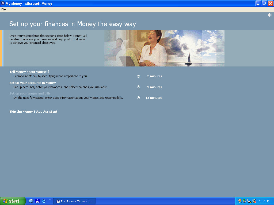Expand the Quick Launch overflow chevron
This screenshot has height=205, width=274.
tap(50, 200)
